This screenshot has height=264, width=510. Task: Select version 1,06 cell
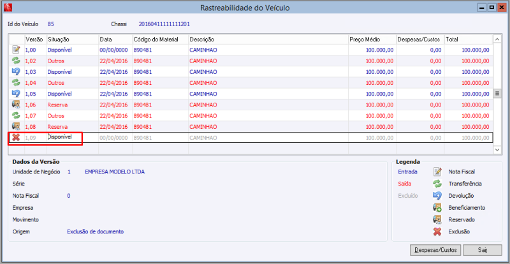(36, 105)
